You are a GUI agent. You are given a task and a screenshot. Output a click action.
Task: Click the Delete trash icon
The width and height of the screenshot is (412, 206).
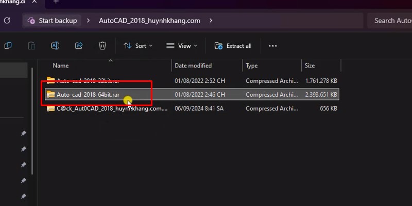pyautogui.click(x=102, y=46)
